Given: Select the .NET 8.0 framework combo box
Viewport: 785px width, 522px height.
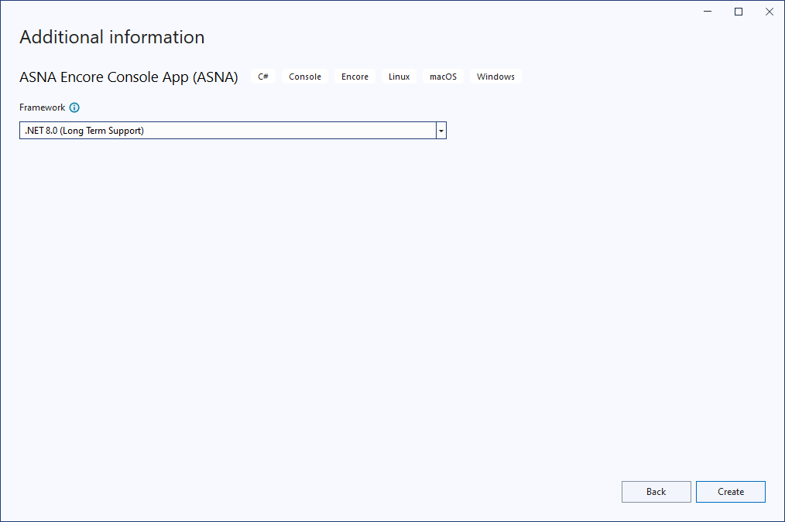Looking at the screenshot, I should (233, 131).
